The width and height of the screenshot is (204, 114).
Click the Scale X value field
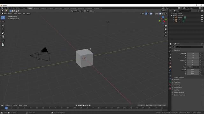click(x=193, y=70)
